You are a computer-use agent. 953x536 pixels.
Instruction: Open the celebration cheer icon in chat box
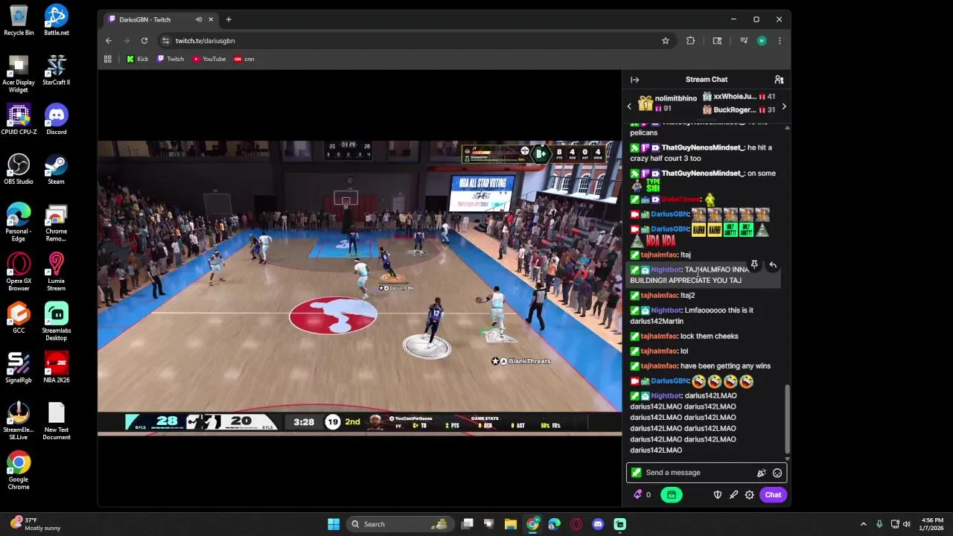[x=761, y=473]
